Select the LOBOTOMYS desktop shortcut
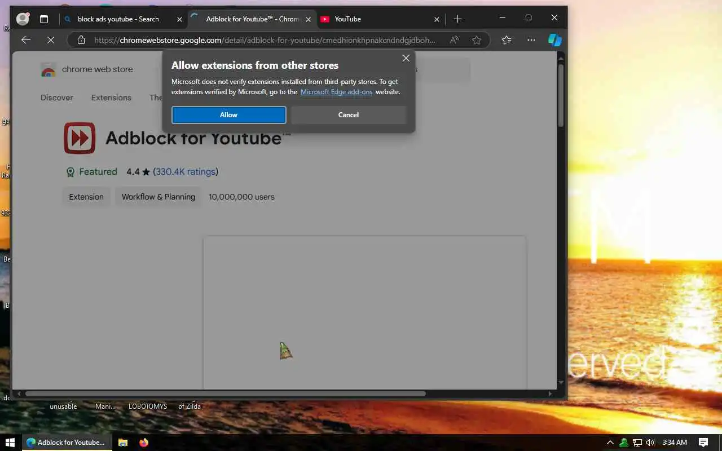This screenshot has height=451, width=722. pos(148,406)
